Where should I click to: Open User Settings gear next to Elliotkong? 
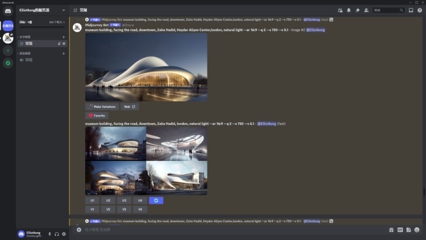pyautogui.click(x=64, y=234)
